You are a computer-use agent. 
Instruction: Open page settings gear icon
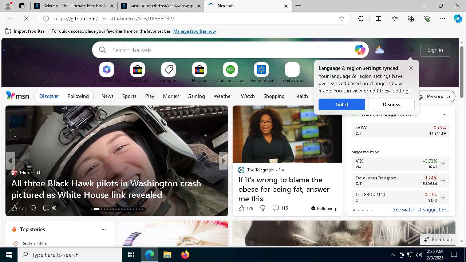point(410,50)
